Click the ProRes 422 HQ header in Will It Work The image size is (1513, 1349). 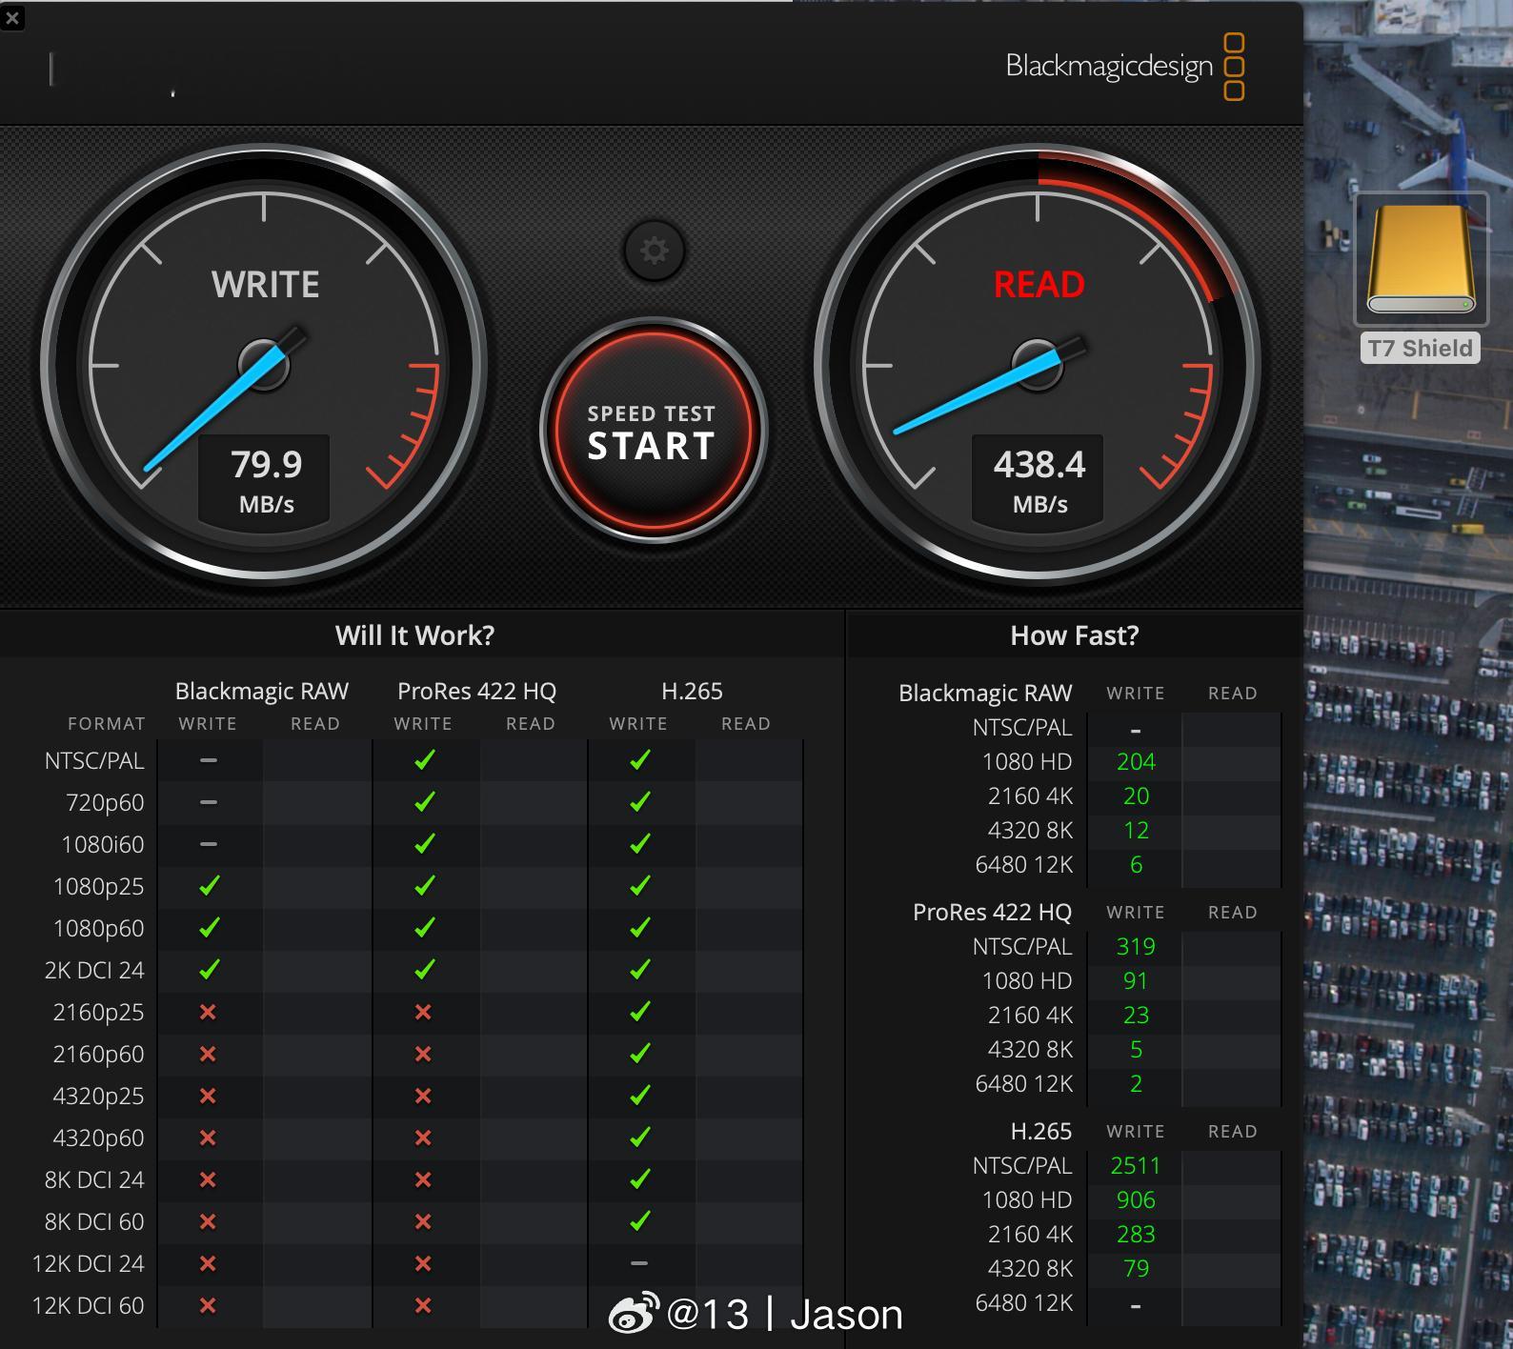pyautogui.click(x=476, y=691)
